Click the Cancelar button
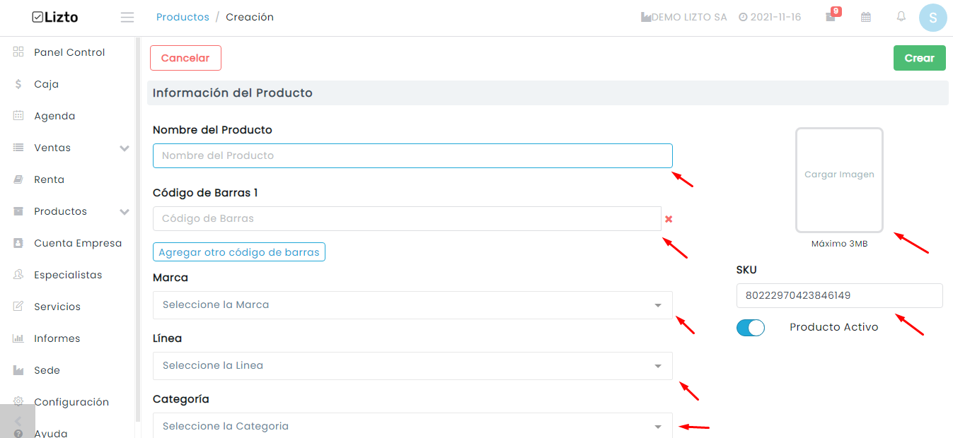This screenshot has width=953, height=438. click(x=185, y=58)
